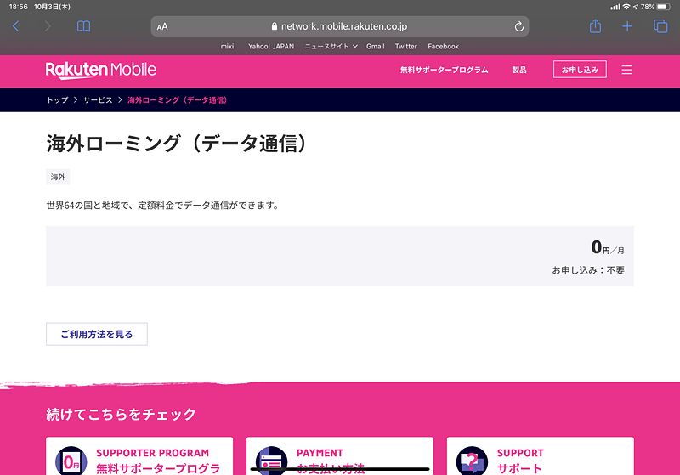
Task: Tap the payment card icon
Action: coord(271,461)
